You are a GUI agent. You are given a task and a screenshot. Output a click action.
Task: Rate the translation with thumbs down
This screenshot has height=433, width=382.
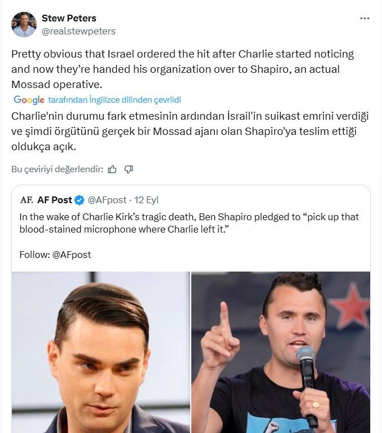click(x=129, y=169)
